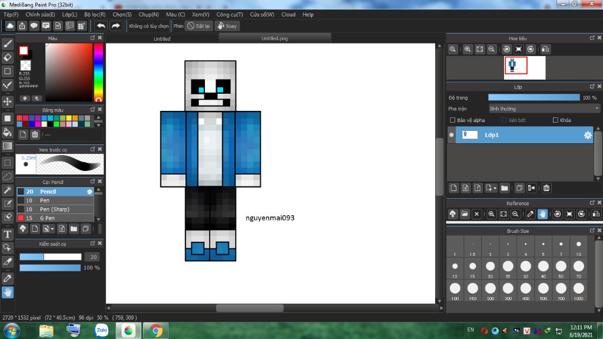This screenshot has height=339, width=603.
Task: Open the Bộ lọc(R) menu
Action: coord(95,15)
